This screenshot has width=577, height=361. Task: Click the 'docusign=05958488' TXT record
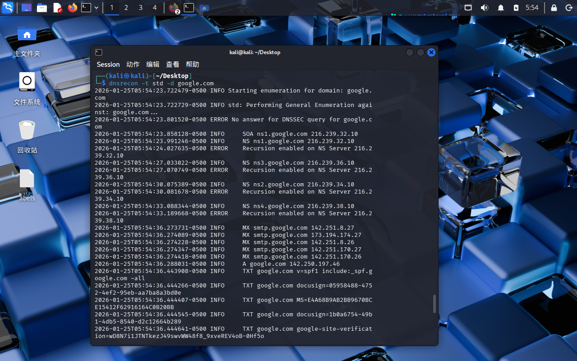pos(234,289)
